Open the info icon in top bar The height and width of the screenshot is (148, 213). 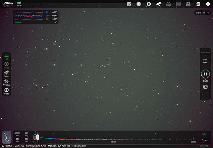pyautogui.click(x=208, y=4)
